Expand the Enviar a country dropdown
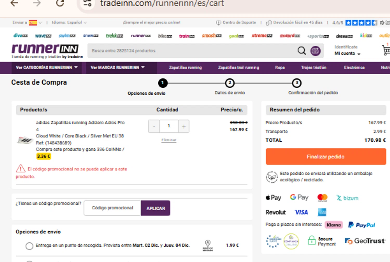 click(x=40, y=23)
